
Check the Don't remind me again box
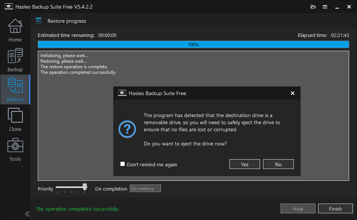[x=122, y=164]
